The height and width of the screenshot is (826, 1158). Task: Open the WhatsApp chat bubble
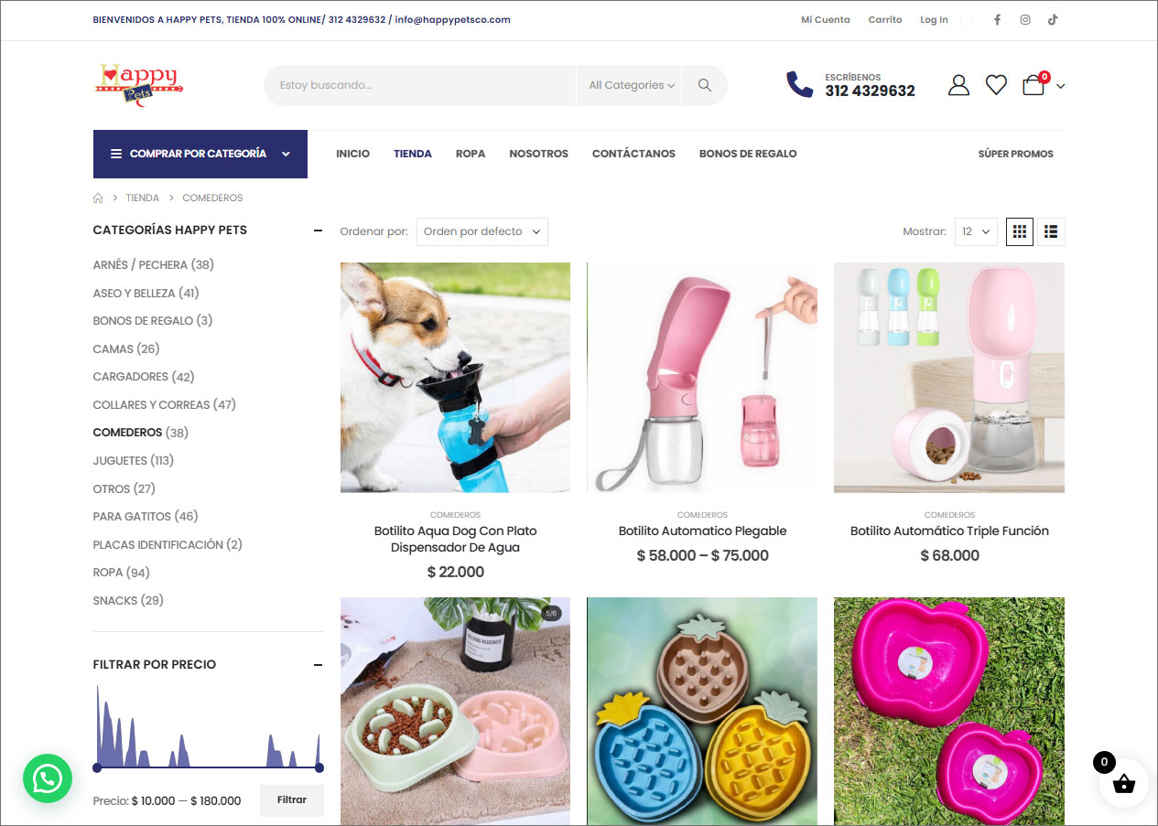pyautogui.click(x=48, y=778)
